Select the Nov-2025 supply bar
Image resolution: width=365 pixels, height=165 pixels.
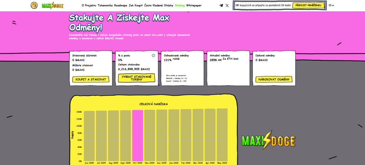pyautogui.click(x=150, y=135)
